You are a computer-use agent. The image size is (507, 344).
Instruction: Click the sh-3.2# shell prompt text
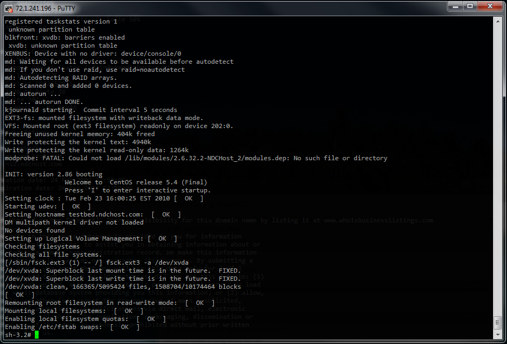pyautogui.click(x=18, y=335)
